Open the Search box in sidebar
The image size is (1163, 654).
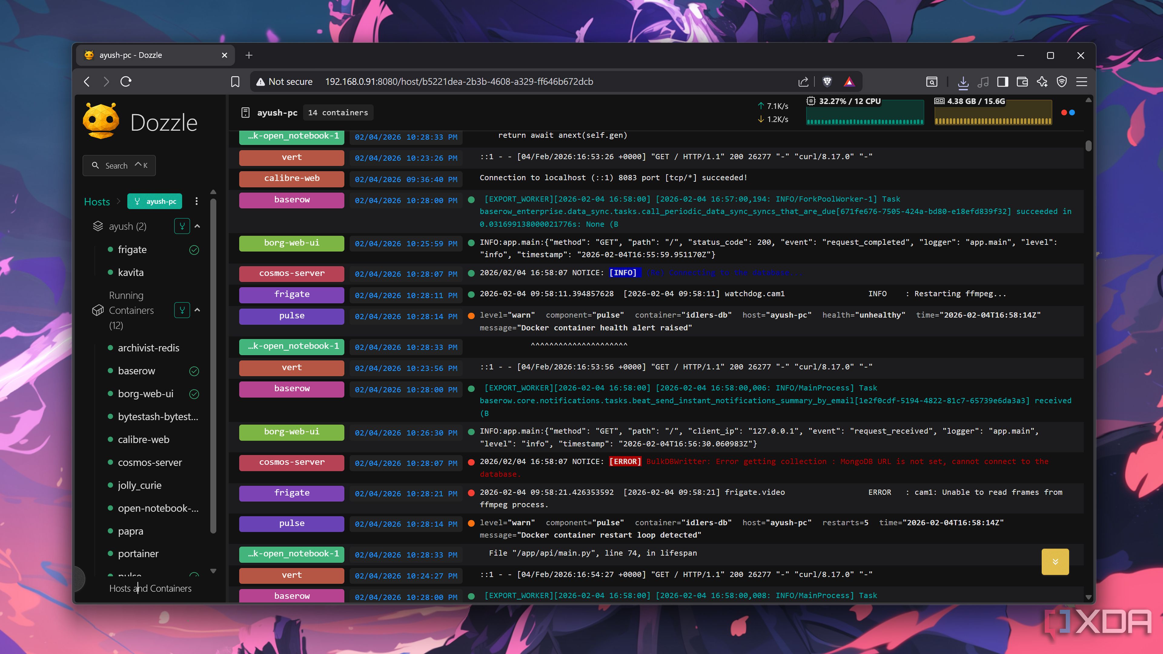[119, 166]
